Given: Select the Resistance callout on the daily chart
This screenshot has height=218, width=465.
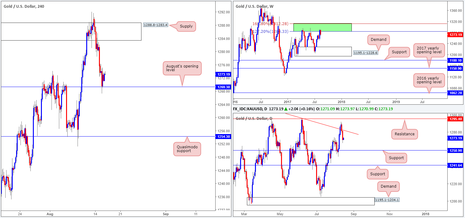Looking at the screenshot, I should 405,134.
